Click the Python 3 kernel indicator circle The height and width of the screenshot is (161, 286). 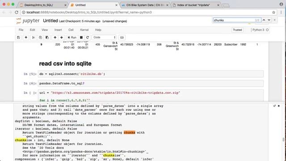coord(267,30)
